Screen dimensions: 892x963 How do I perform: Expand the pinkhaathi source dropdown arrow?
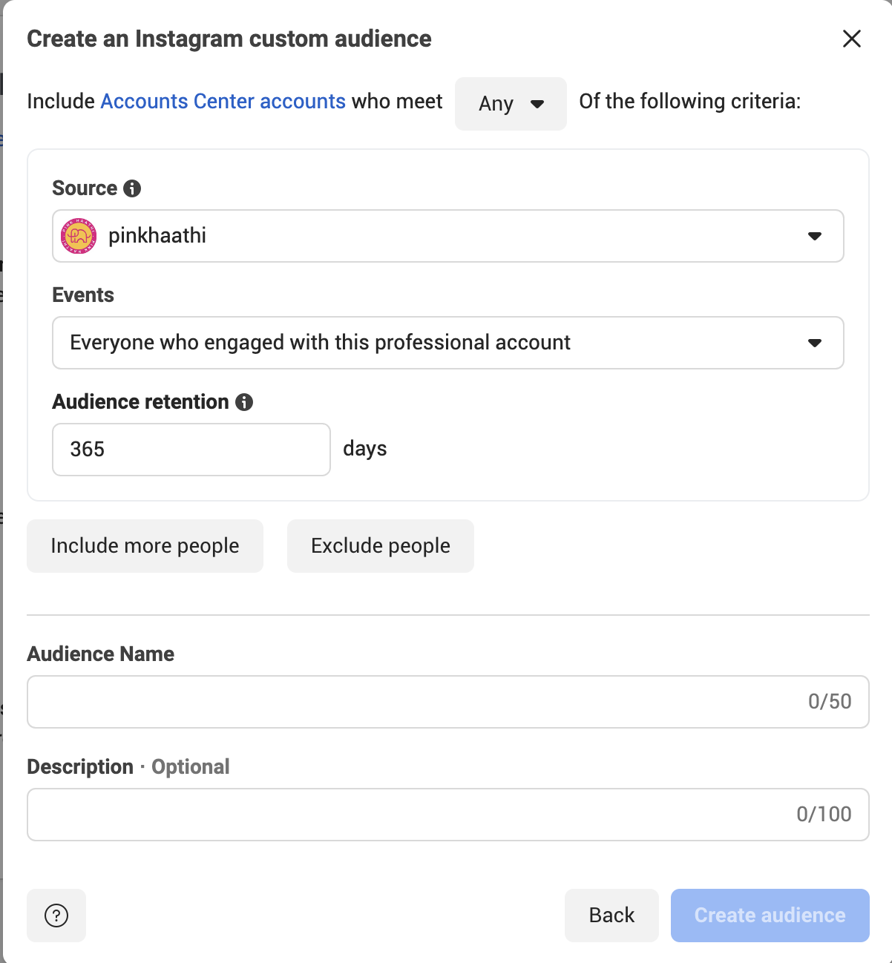coord(815,236)
